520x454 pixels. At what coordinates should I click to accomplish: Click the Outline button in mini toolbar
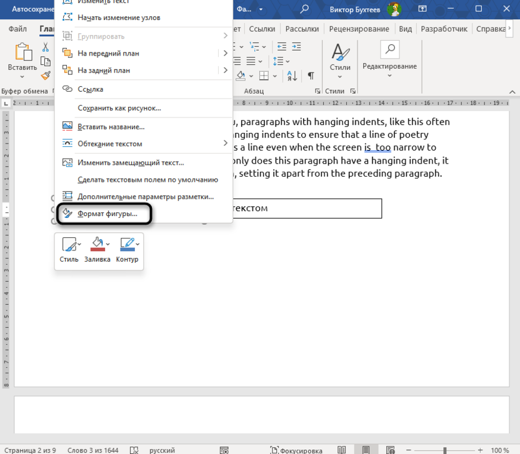coord(127,249)
